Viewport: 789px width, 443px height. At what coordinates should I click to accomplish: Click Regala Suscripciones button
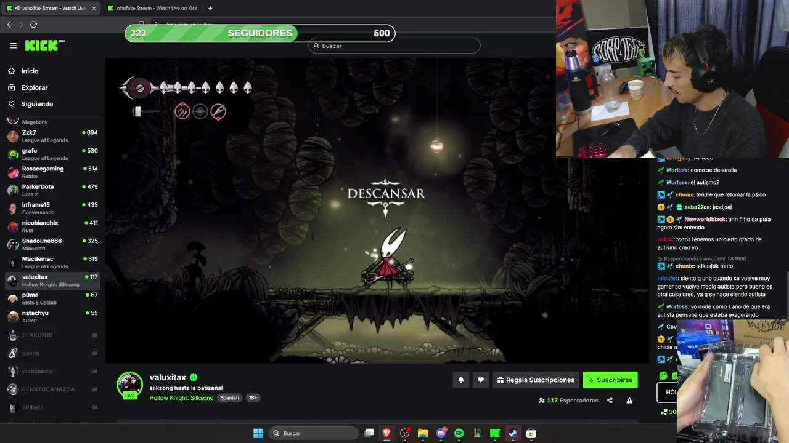[x=535, y=380]
